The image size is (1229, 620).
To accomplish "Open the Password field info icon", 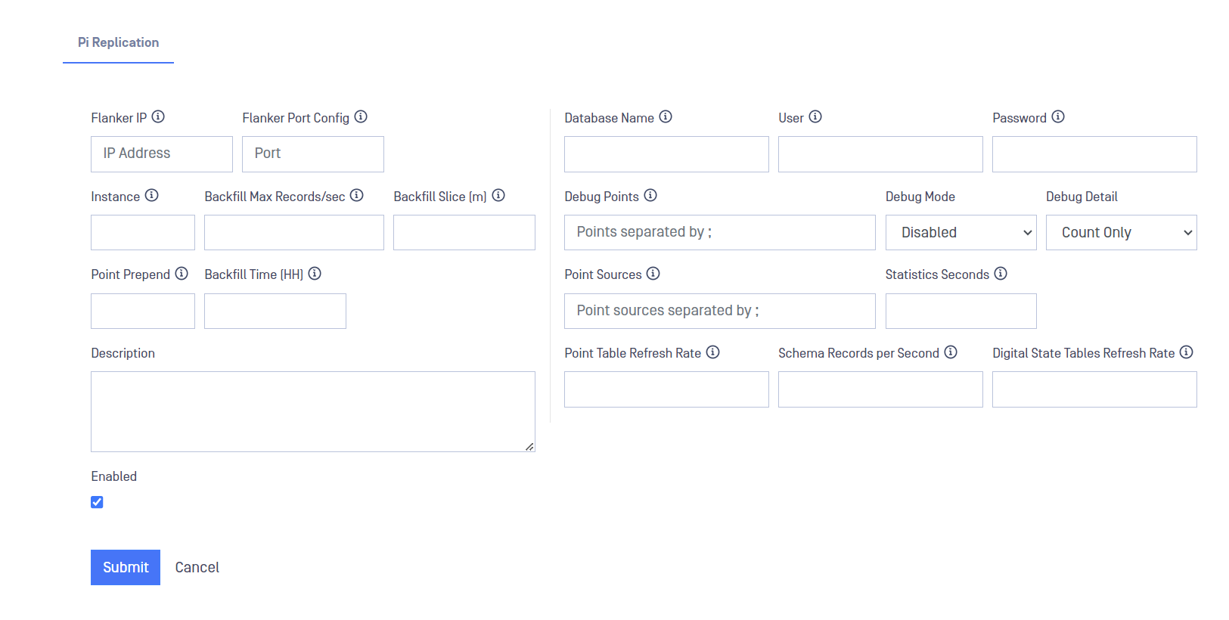I will pos(1058,116).
